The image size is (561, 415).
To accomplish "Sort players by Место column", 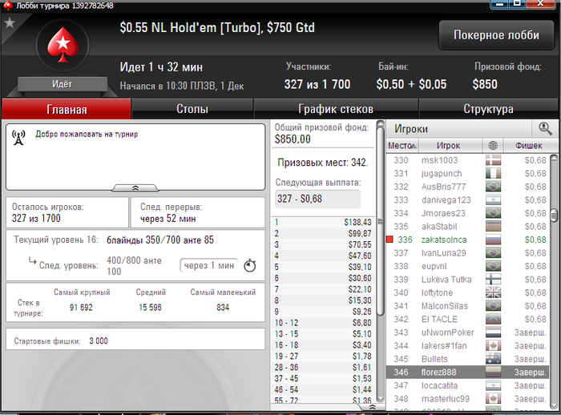I will pyautogui.click(x=402, y=146).
